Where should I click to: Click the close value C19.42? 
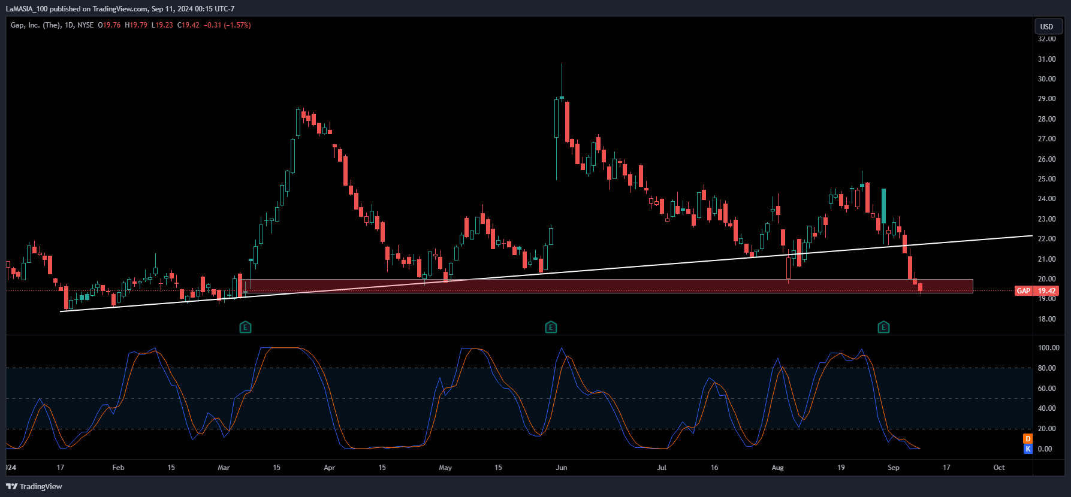pyautogui.click(x=188, y=25)
